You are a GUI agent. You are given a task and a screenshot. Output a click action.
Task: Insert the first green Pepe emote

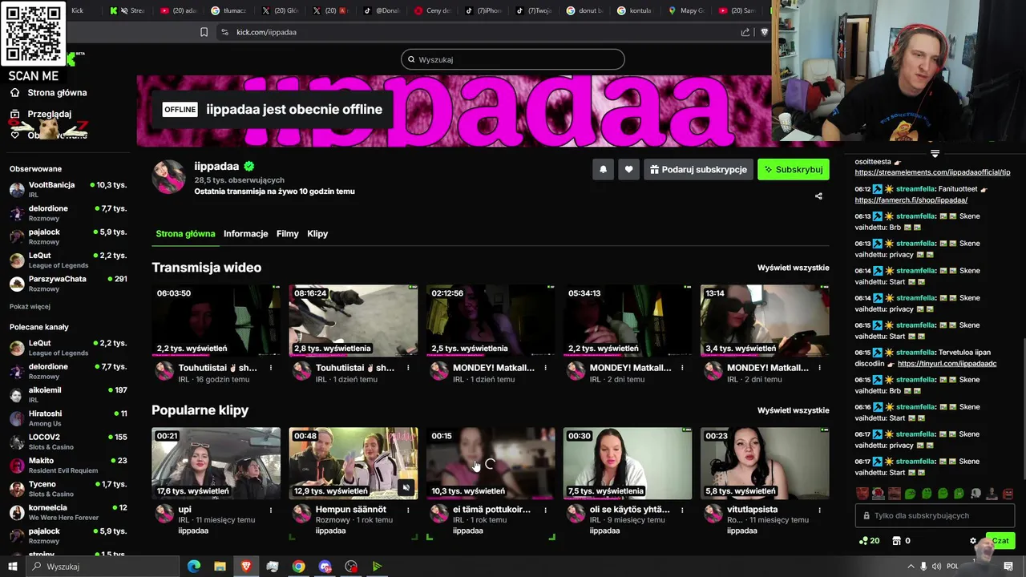(x=911, y=494)
